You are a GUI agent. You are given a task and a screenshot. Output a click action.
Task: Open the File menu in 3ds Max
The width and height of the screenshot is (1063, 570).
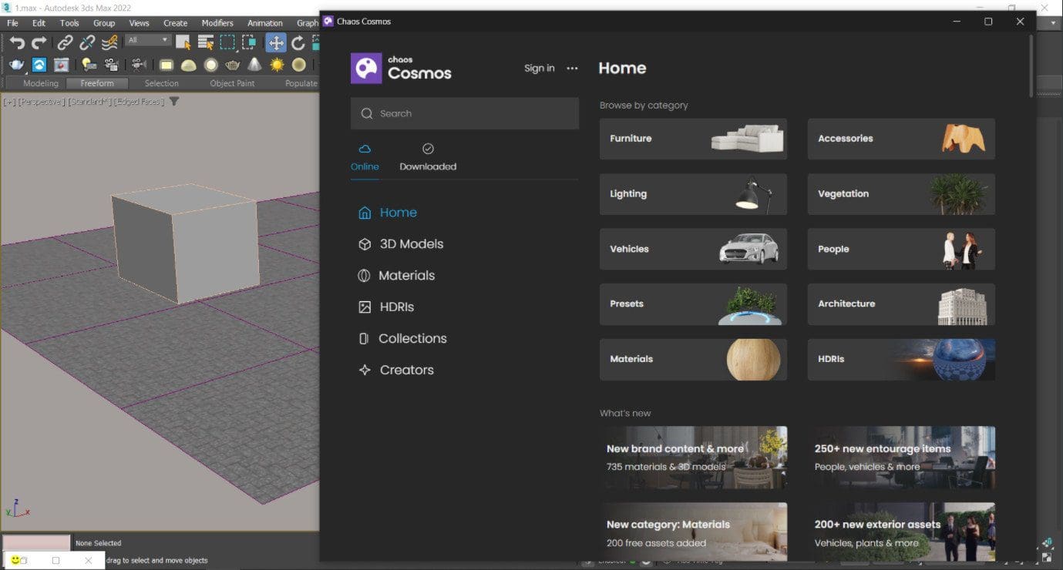tap(12, 23)
